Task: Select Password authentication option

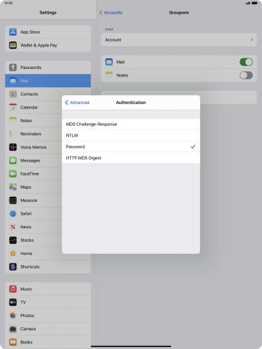Action: click(131, 147)
